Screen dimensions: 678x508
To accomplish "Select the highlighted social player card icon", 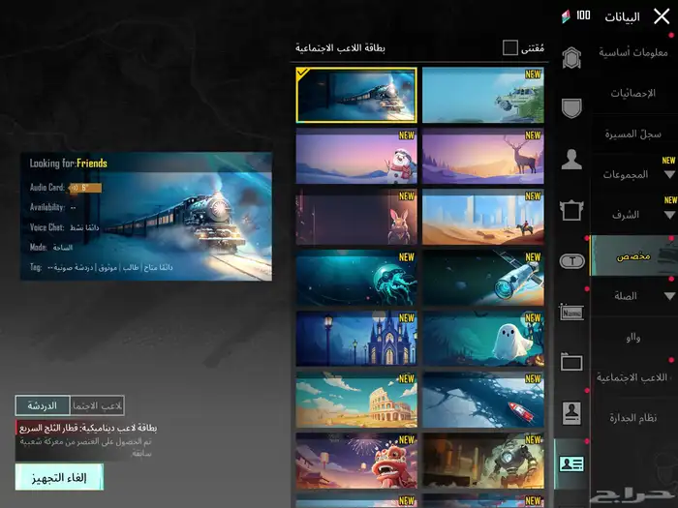I will click(571, 463).
